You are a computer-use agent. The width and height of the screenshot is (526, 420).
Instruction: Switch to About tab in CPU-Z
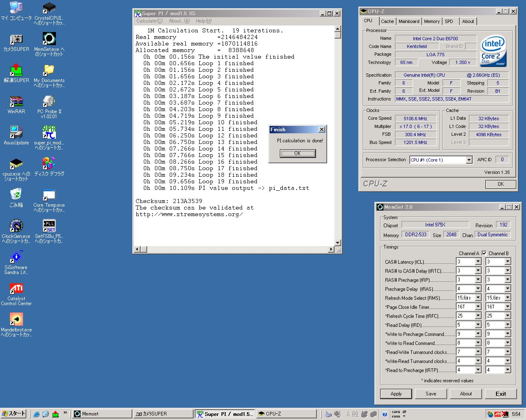coord(468,21)
